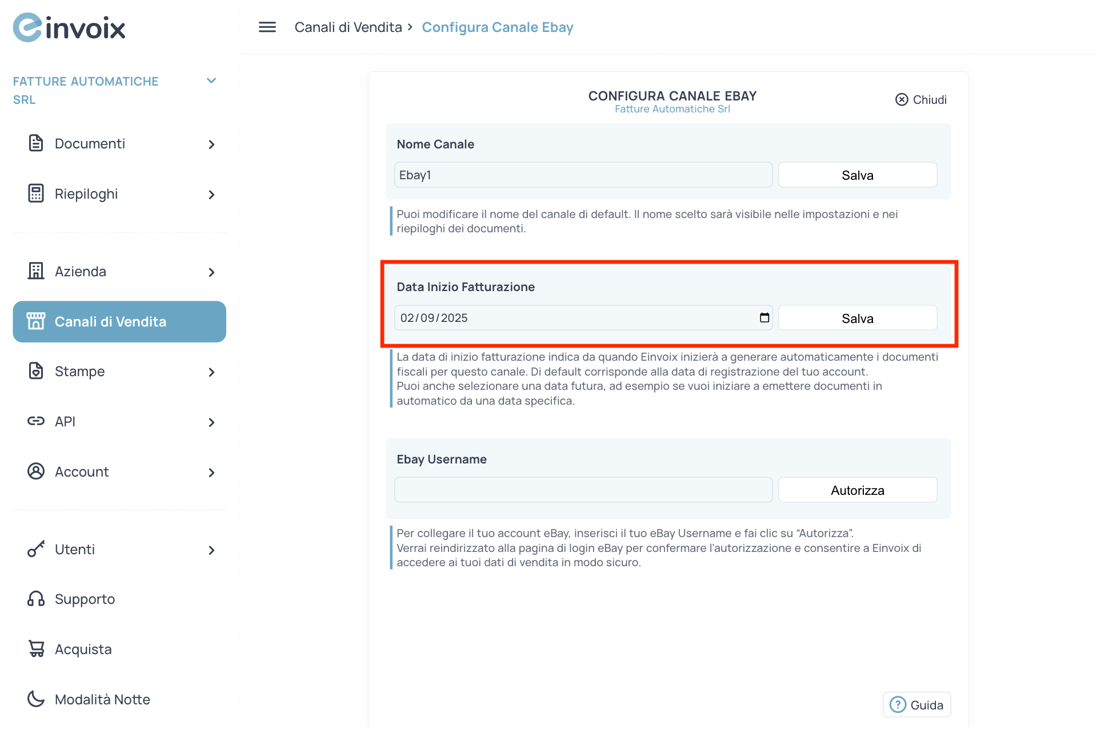Collapse the Fatture Automatiche Srl section
The width and height of the screenshot is (1097, 730).
pyautogui.click(x=211, y=80)
